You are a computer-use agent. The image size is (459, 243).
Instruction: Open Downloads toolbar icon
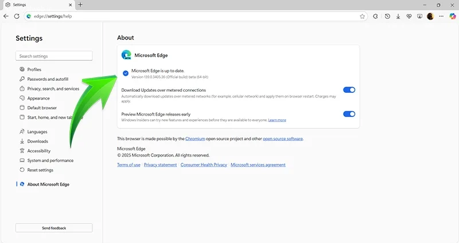pyautogui.click(x=398, y=17)
